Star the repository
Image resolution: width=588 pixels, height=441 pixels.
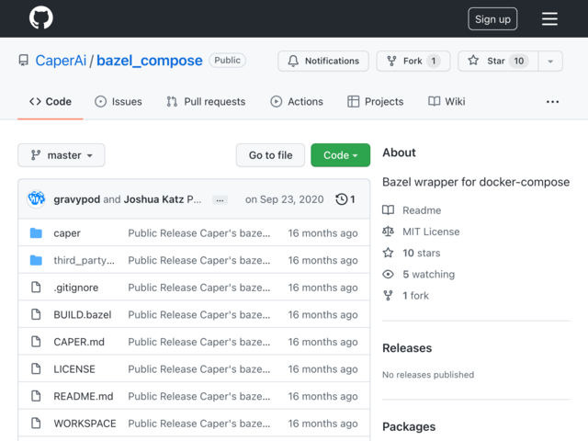tap(498, 61)
